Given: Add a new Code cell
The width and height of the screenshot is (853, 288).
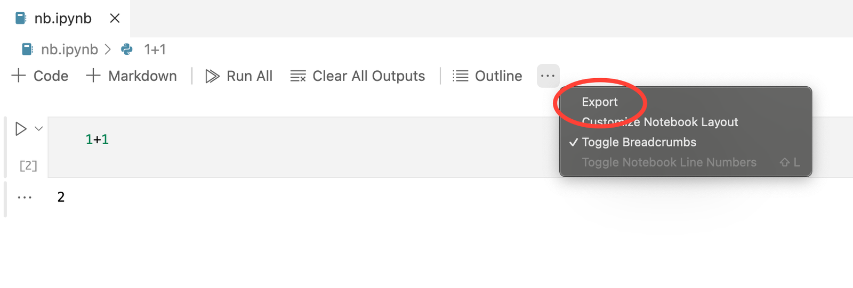Looking at the screenshot, I should pyautogui.click(x=40, y=76).
